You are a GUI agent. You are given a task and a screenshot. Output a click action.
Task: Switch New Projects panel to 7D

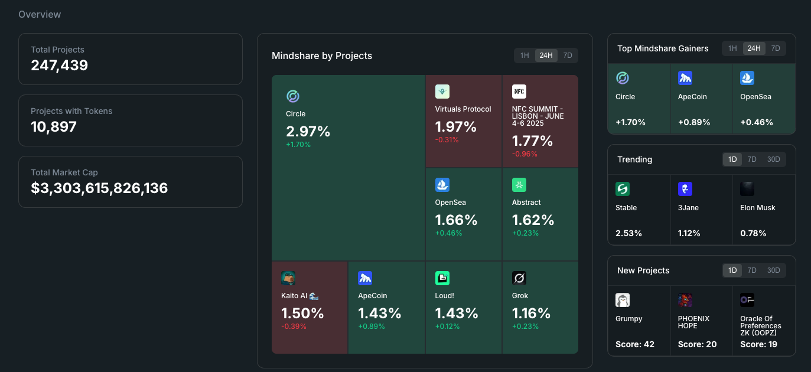tap(752, 270)
